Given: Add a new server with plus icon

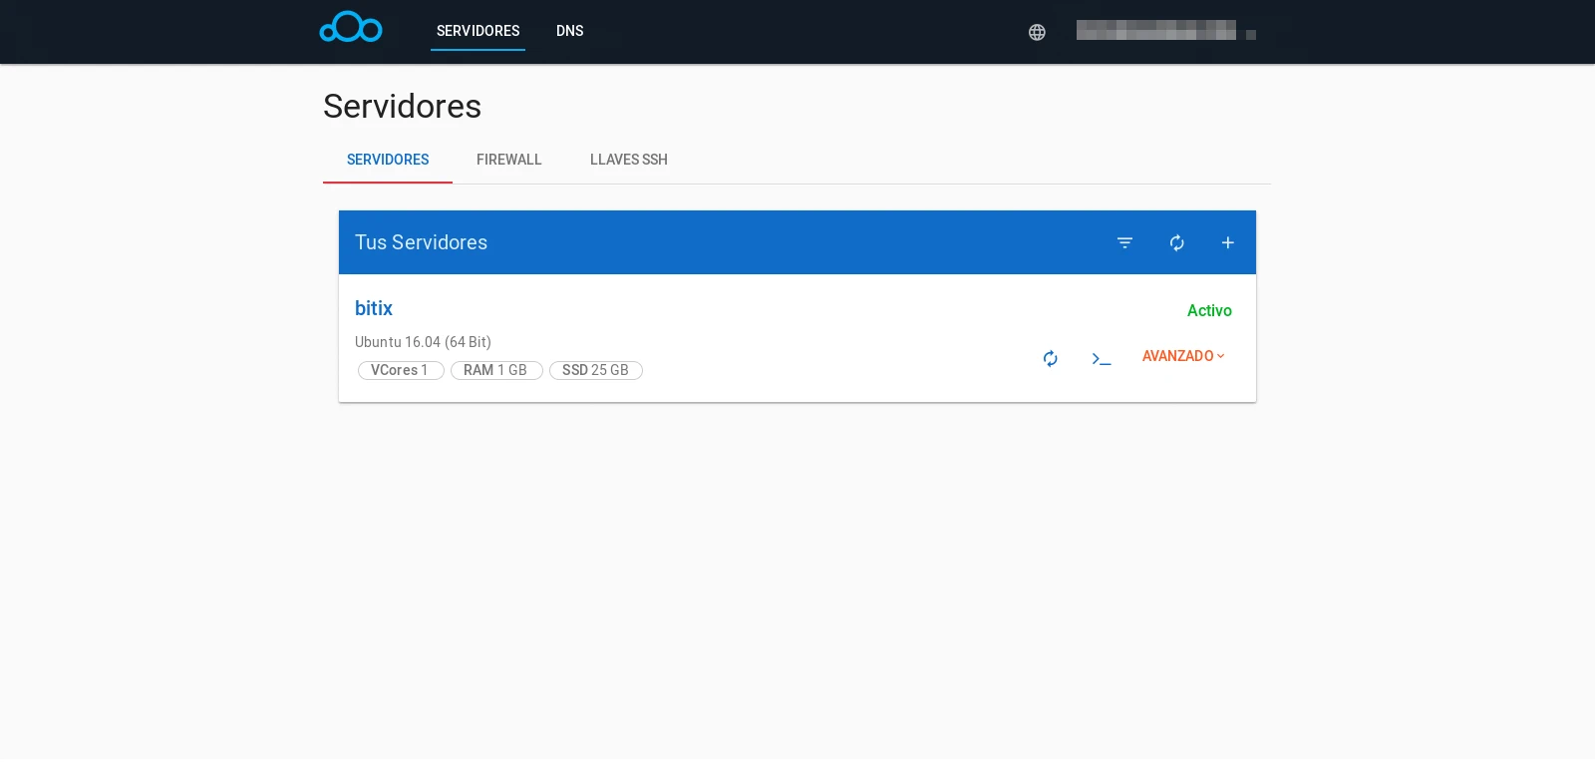Looking at the screenshot, I should click(1228, 242).
